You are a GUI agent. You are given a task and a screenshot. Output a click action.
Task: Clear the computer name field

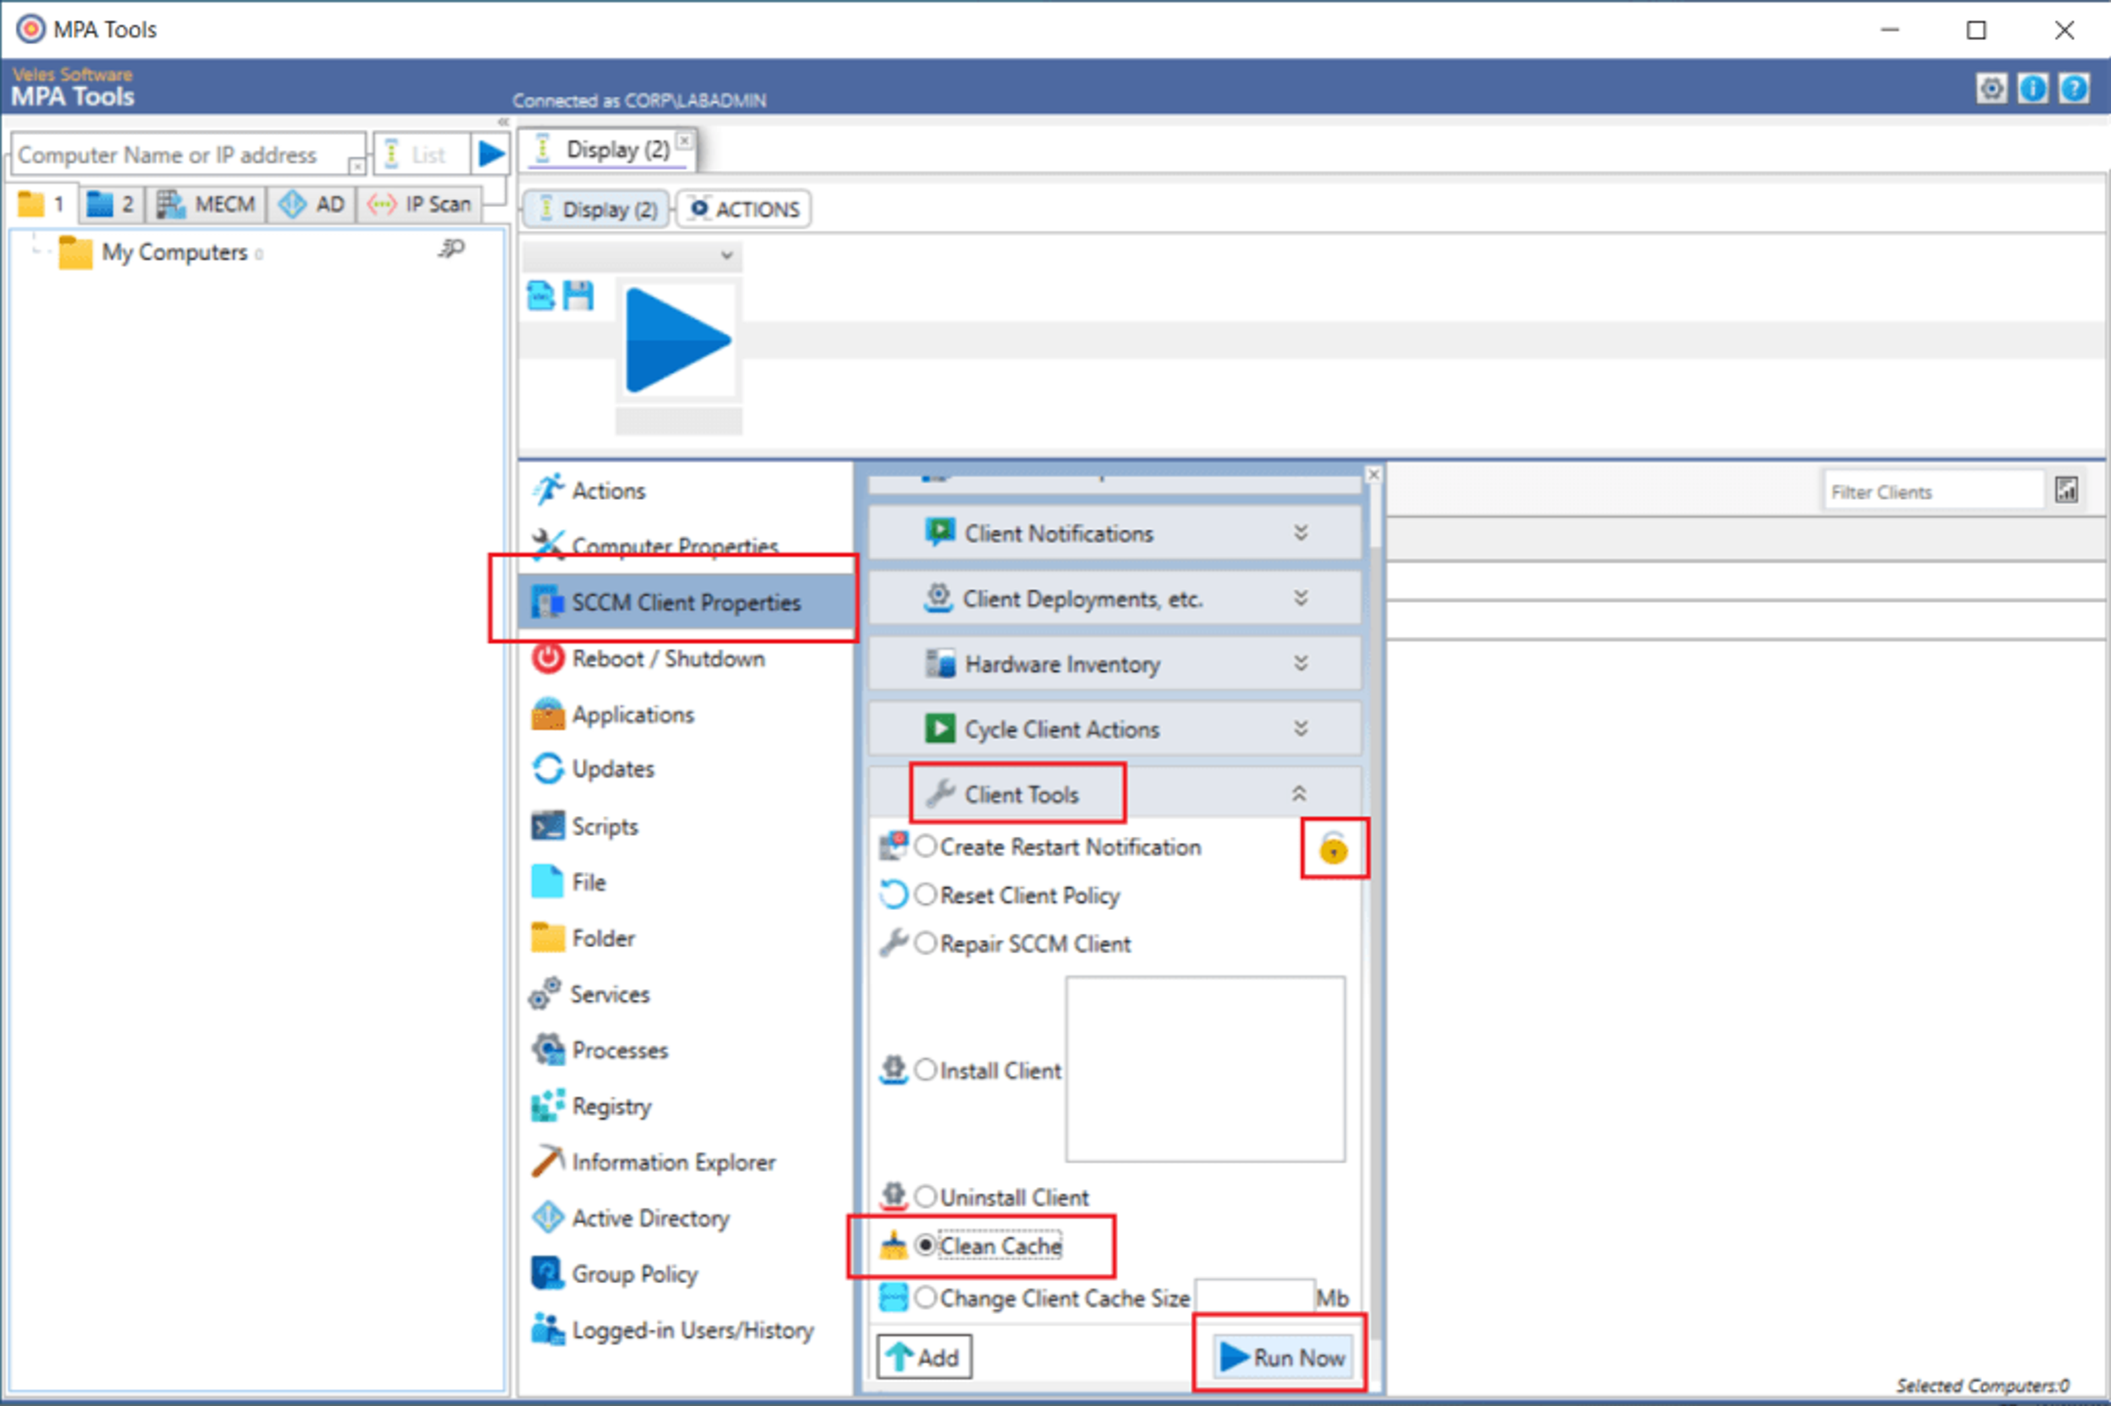point(357,166)
